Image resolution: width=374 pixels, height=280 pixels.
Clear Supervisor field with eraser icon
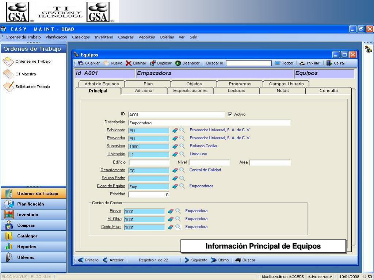point(175,146)
